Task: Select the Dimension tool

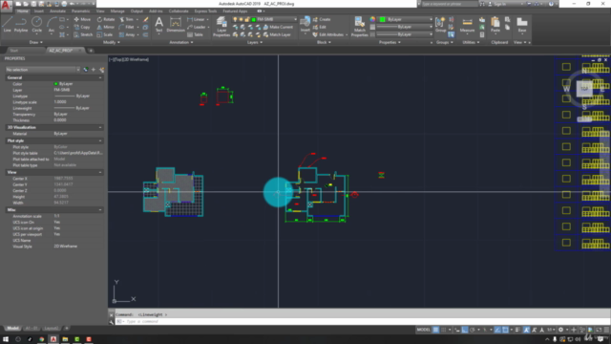Action: (176, 25)
